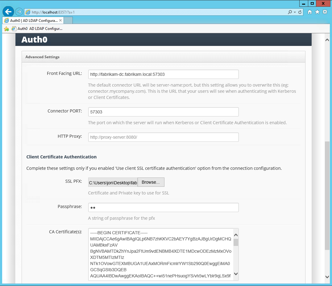Open the Tools gear menu
Viewport: 332px width, 286px height.
325,12
